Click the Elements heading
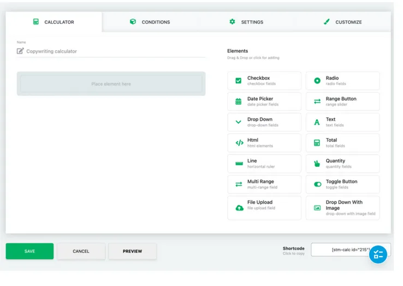This screenshot has height=286, width=403. tap(238, 51)
